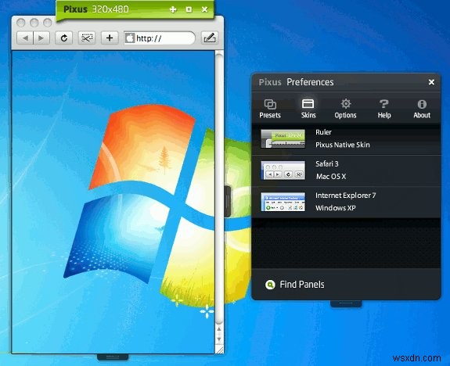Click the square icon beside 320x480
The height and width of the screenshot is (366, 450).
(189, 9)
